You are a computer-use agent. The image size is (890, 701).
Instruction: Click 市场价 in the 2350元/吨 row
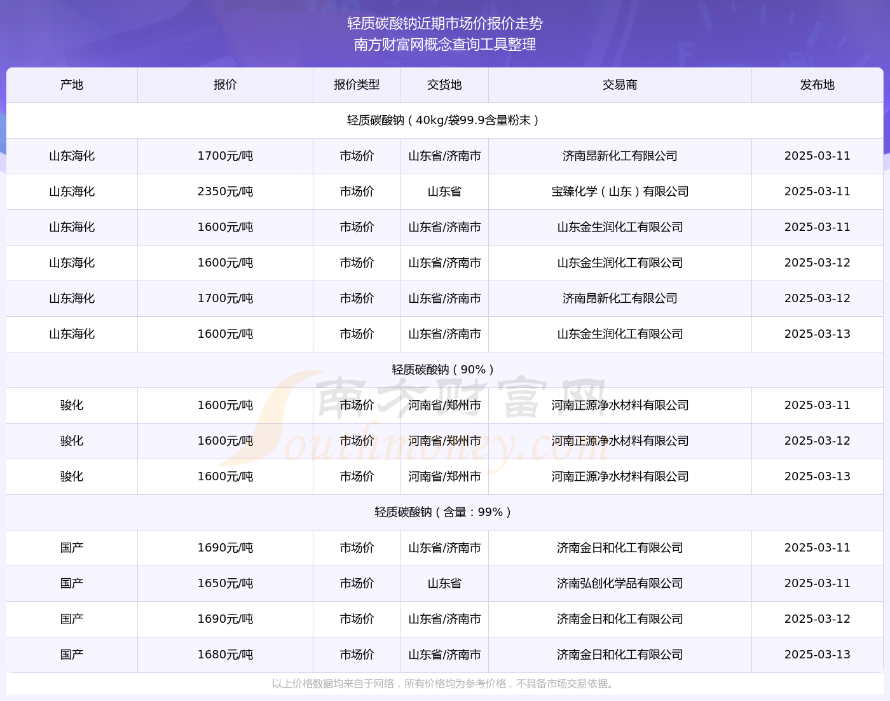pos(357,191)
